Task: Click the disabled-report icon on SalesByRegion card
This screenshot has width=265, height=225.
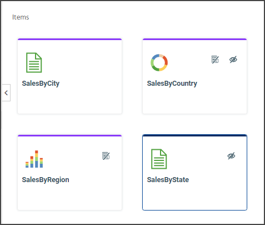Action: [x=106, y=156]
